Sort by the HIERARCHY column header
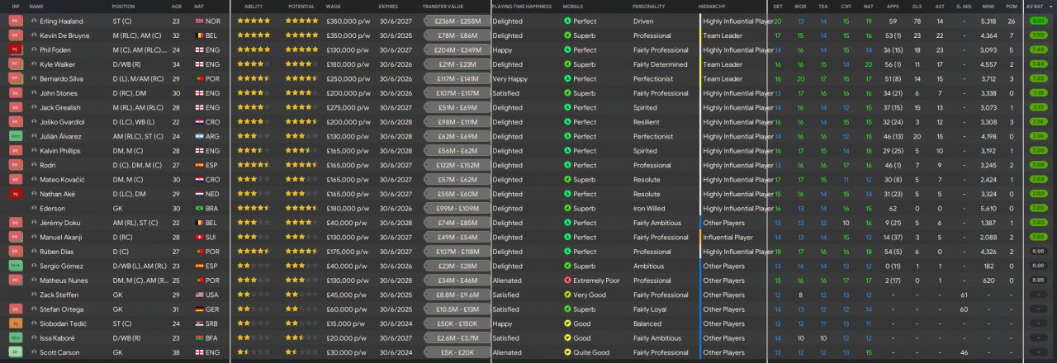 (x=713, y=6)
